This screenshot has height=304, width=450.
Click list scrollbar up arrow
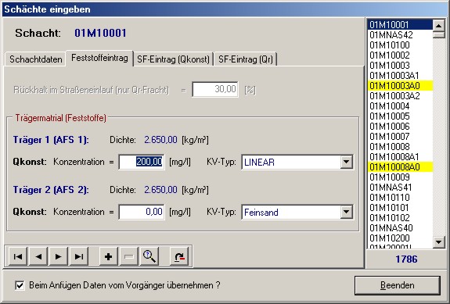(x=438, y=26)
